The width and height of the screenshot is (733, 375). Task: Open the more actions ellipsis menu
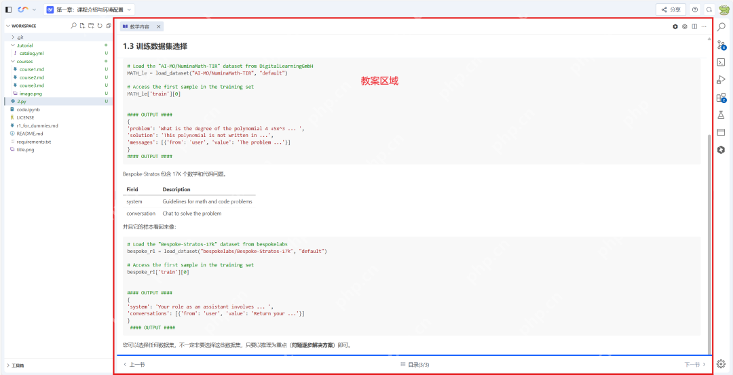pos(704,26)
